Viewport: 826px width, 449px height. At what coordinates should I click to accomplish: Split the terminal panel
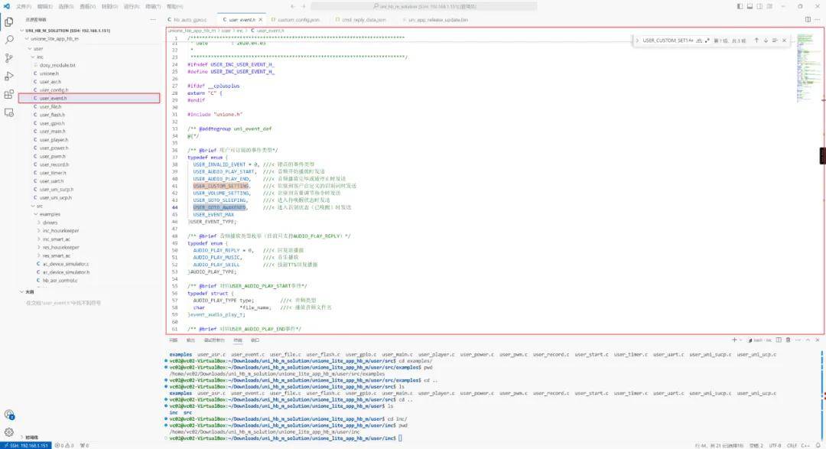click(779, 340)
